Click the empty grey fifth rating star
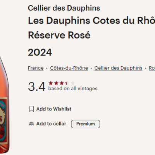 (x=73, y=83)
